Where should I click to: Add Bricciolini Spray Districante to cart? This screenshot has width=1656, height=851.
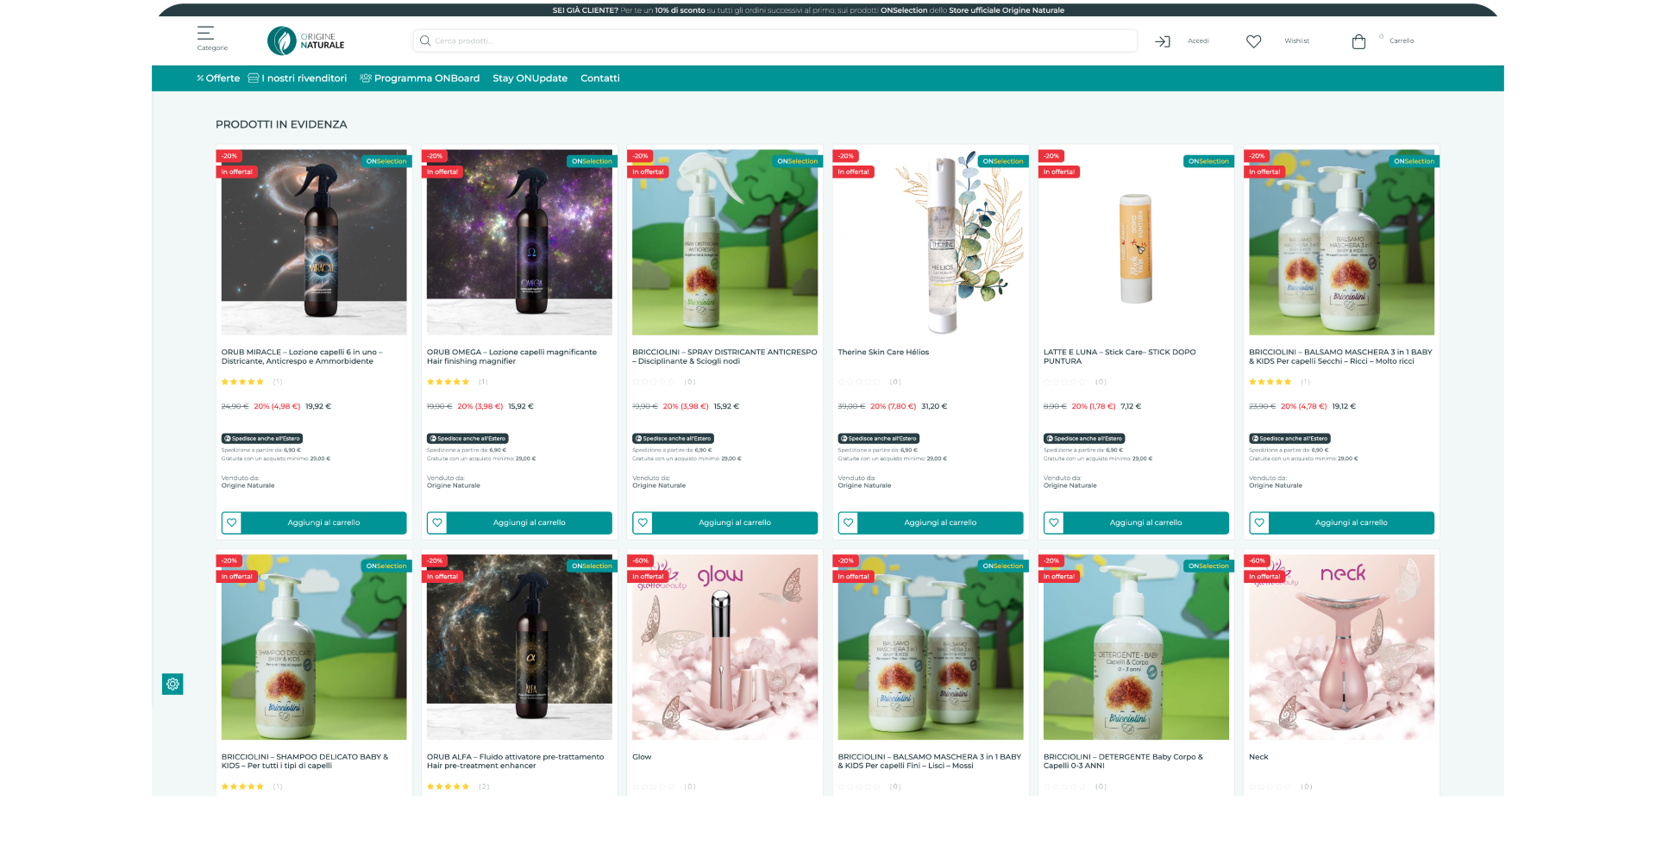(735, 522)
